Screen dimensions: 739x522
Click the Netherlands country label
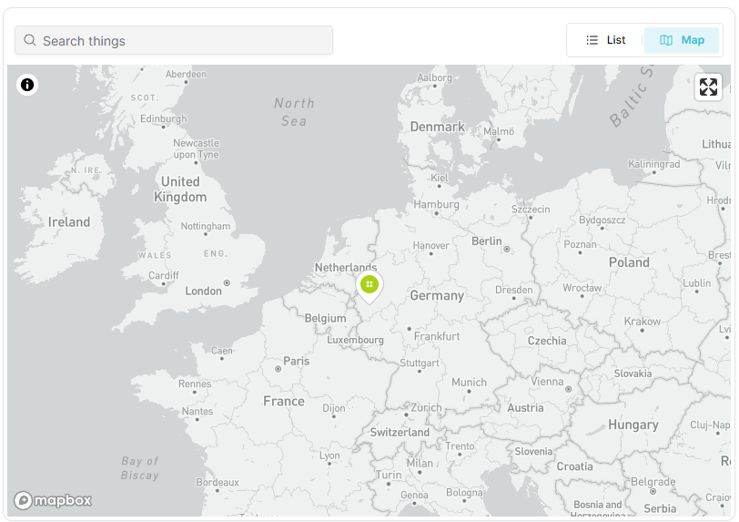point(346,268)
